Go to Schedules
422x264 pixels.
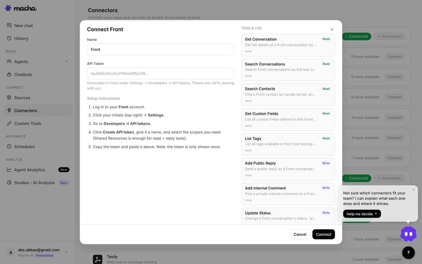click(x=38, y=146)
